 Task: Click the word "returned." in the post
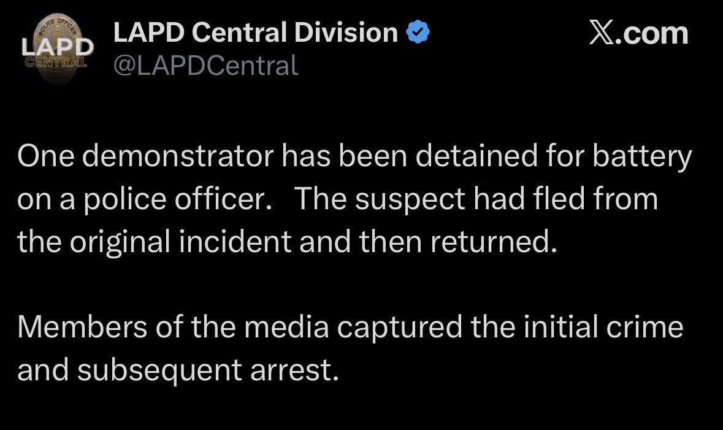pyautogui.click(x=494, y=242)
